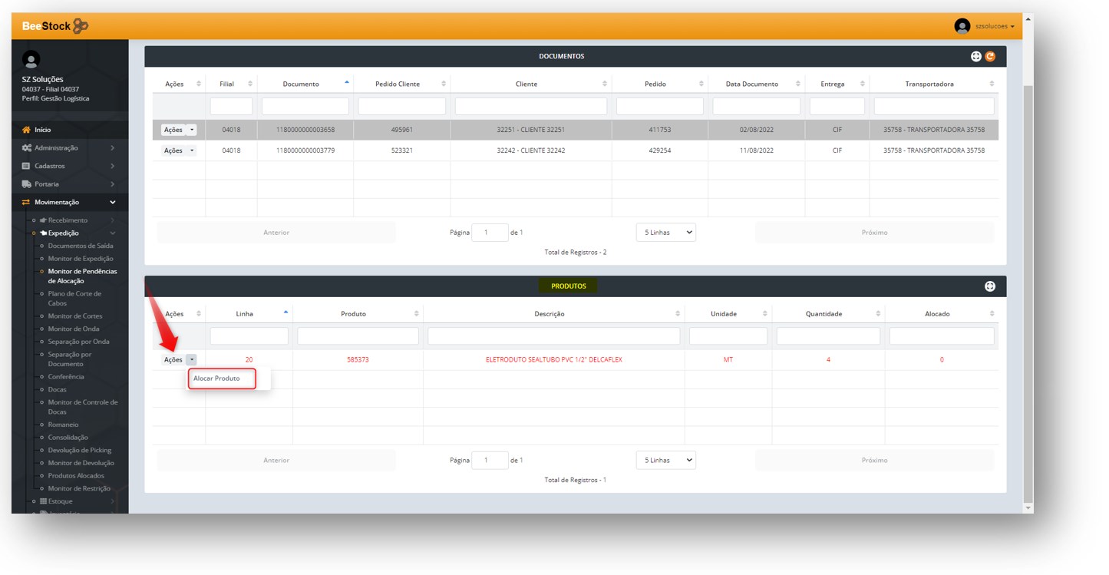Click the Página number field in Produtos
Viewport: 1109px width, 575px height.
(x=490, y=461)
